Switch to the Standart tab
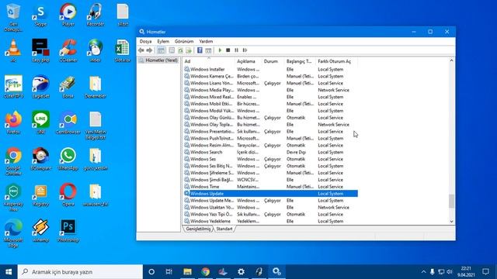 click(x=224, y=229)
